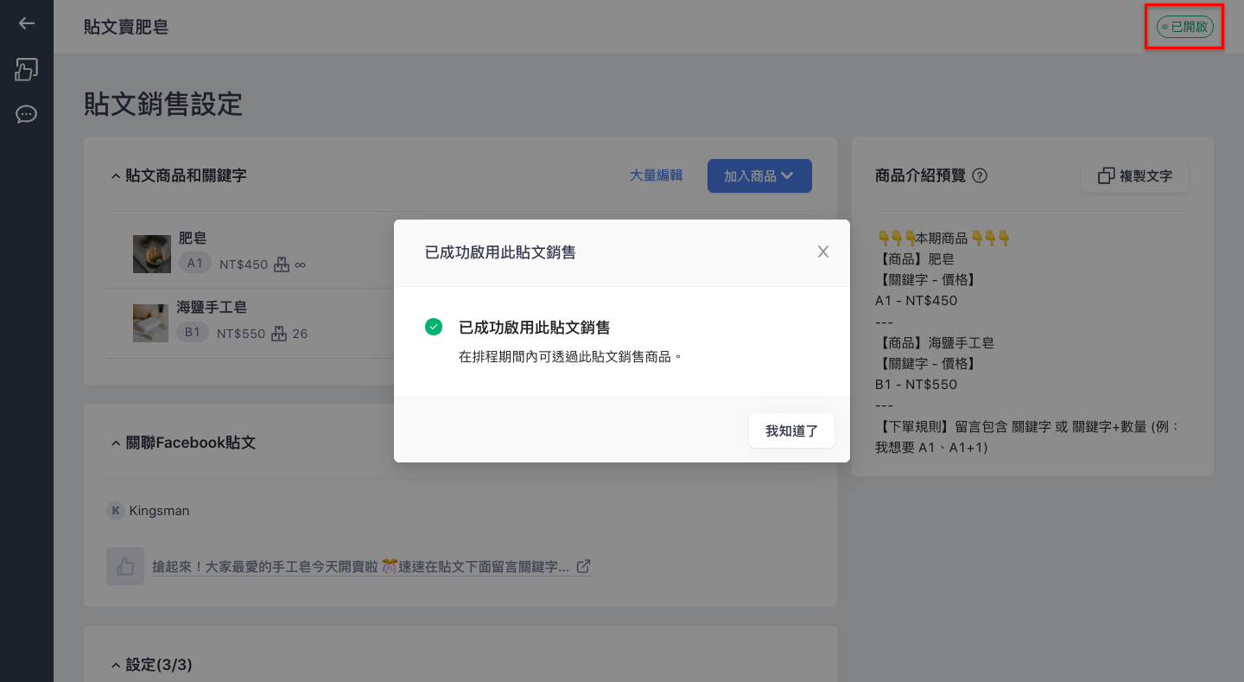1244x682 pixels.
Task: Click the back arrow in sidebar
Action: [x=27, y=23]
